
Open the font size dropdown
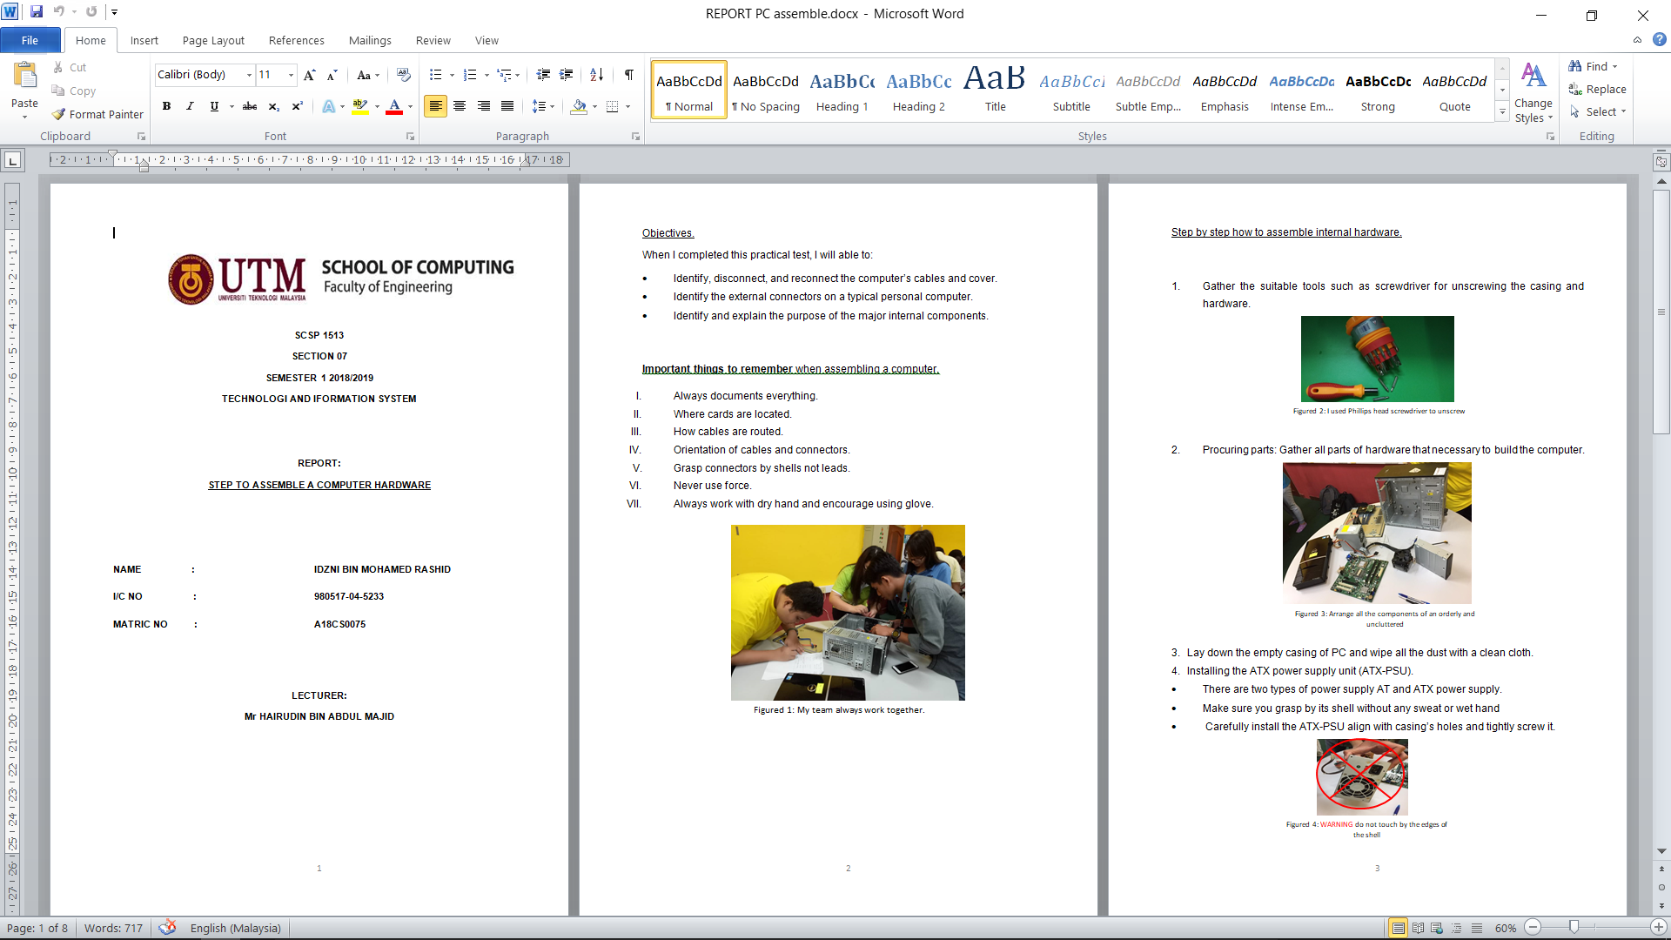[291, 75]
